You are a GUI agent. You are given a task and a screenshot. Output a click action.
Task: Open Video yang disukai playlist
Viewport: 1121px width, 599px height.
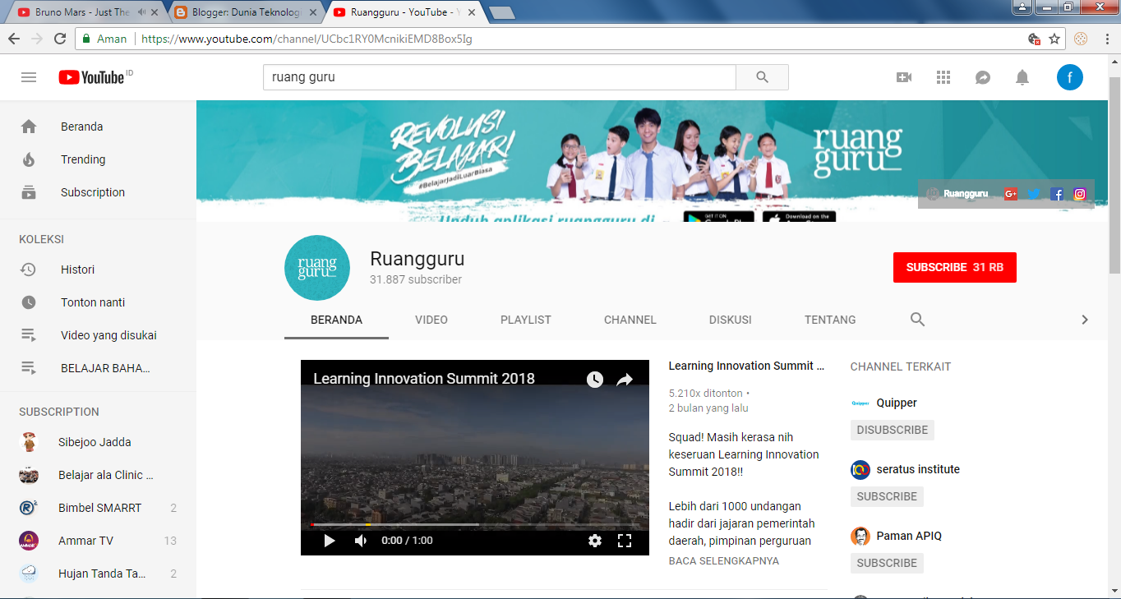98,335
